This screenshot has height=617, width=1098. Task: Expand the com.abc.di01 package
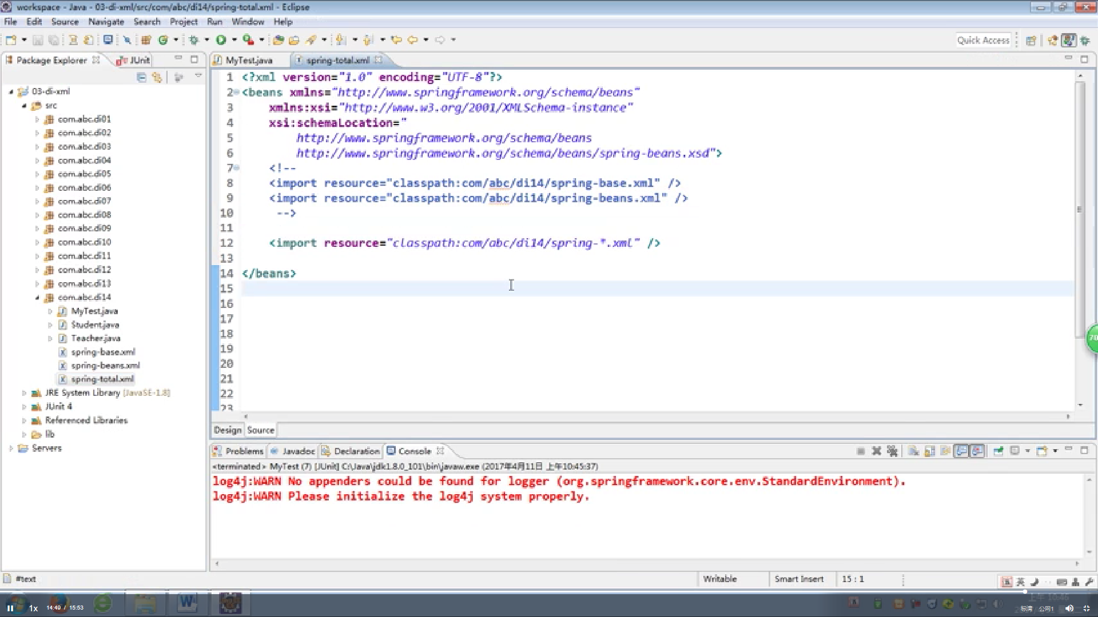click(37, 119)
